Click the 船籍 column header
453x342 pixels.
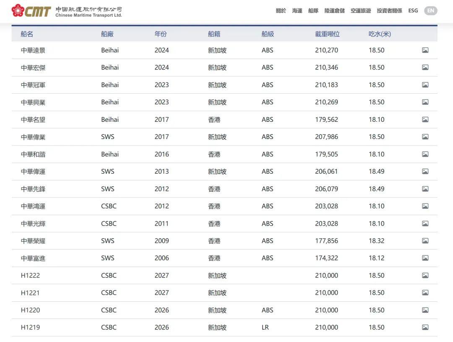pos(214,34)
